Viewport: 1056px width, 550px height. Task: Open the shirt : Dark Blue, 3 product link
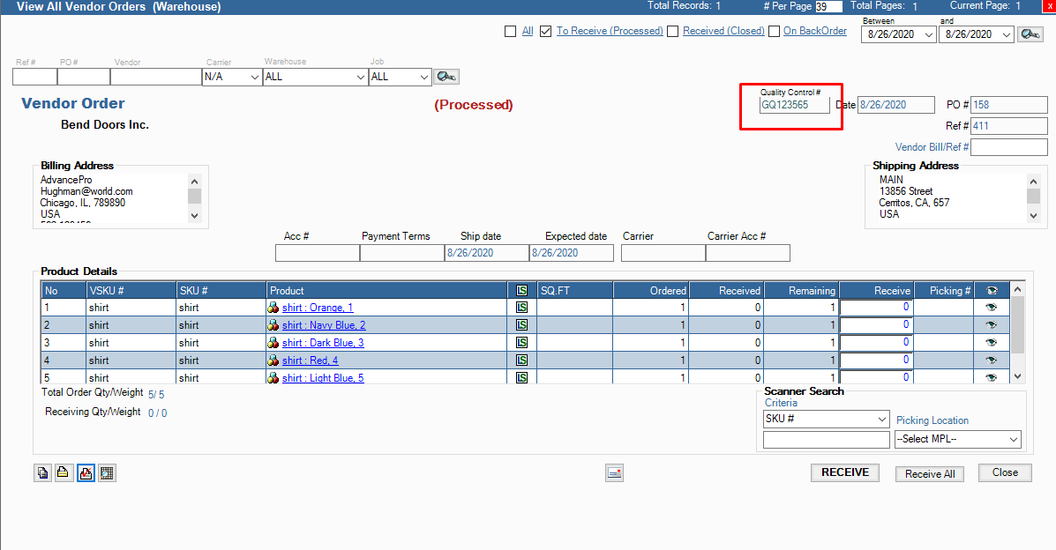click(323, 343)
